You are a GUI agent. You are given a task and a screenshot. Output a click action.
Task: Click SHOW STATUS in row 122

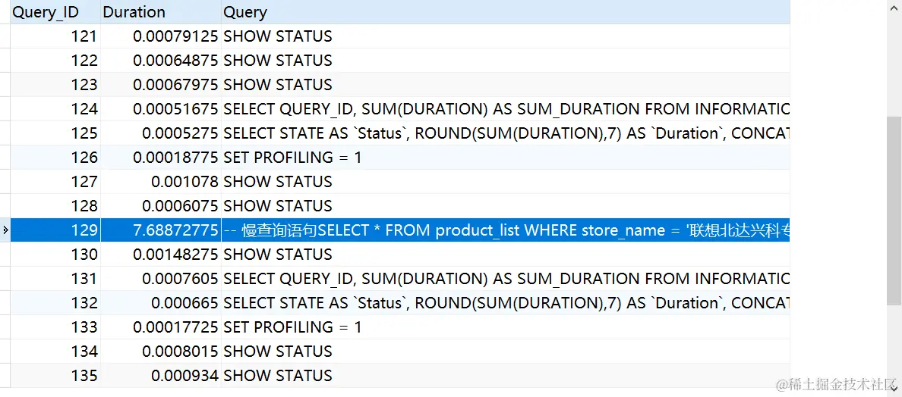[278, 61]
